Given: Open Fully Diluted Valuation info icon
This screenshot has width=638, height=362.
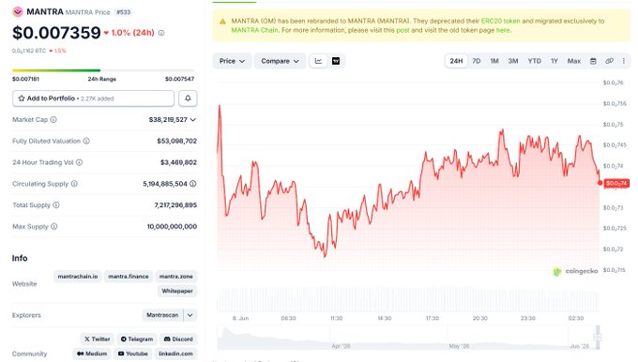Looking at the screenshot, I should (86, 141).
